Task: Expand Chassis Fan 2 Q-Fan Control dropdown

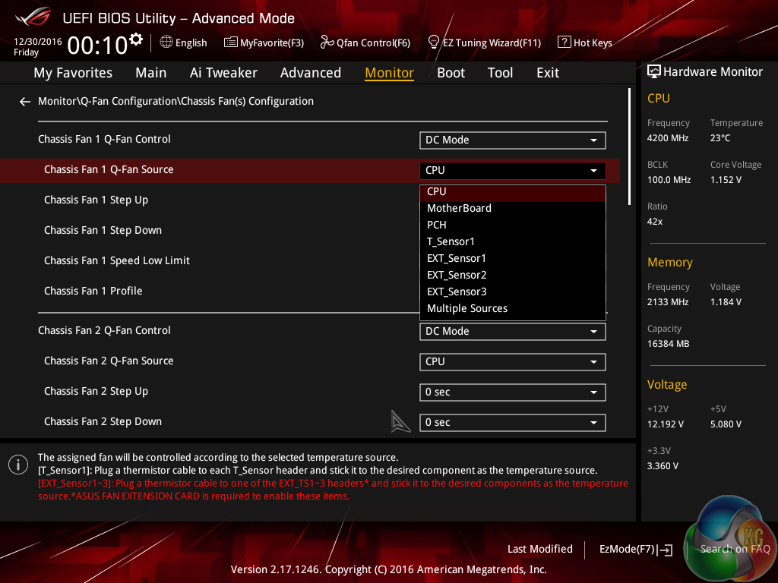Action: 513,332
